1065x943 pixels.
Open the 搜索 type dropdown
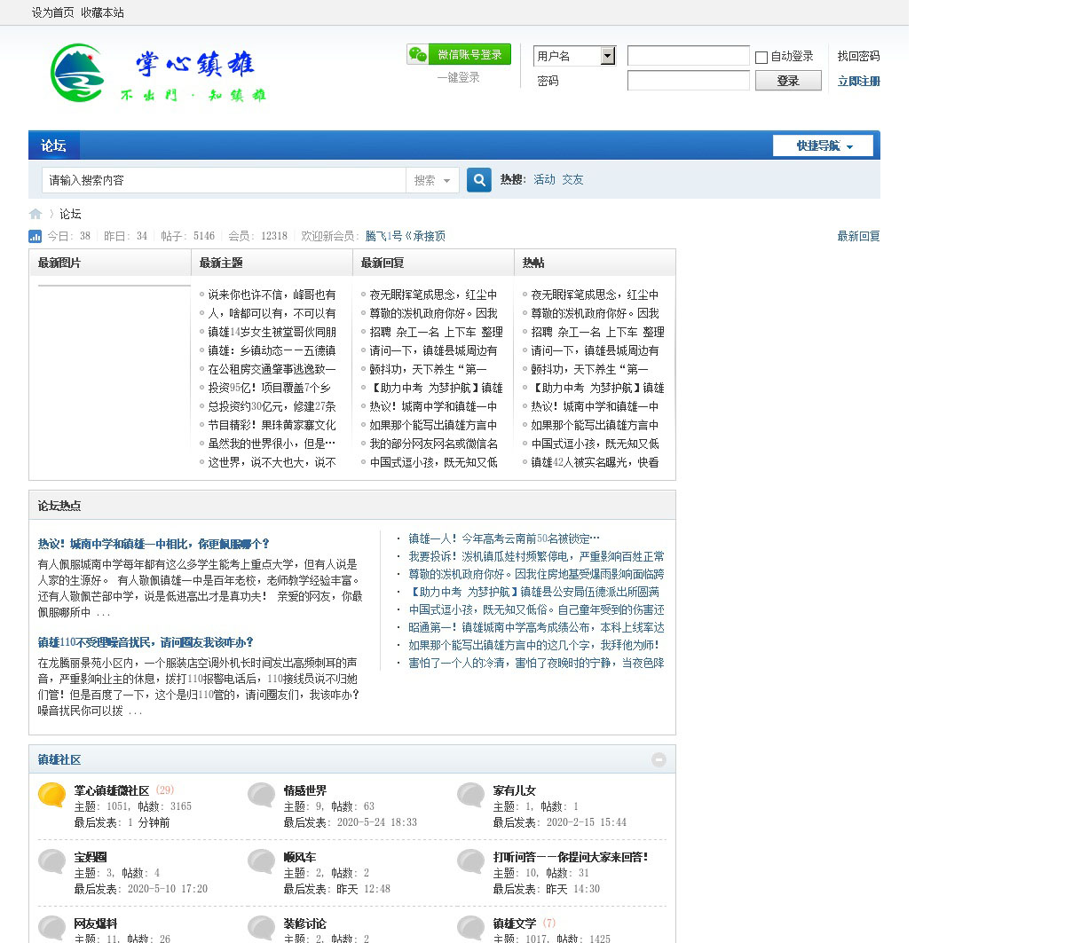432,180
